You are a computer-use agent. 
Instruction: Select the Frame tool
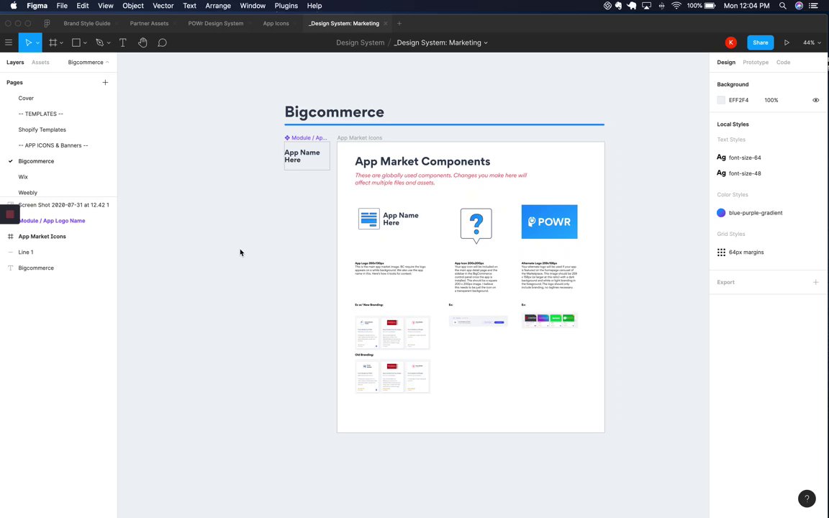53,43
